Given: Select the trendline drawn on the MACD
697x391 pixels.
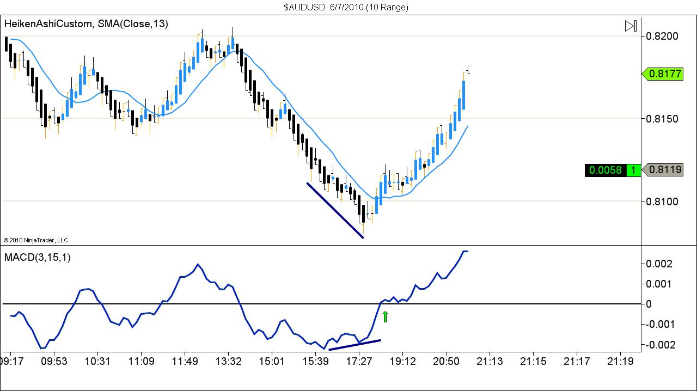Looking at the screenshot, I should point(354,344).
